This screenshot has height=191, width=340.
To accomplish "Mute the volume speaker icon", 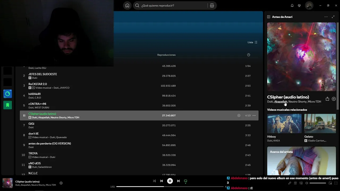I will [307, 183].
